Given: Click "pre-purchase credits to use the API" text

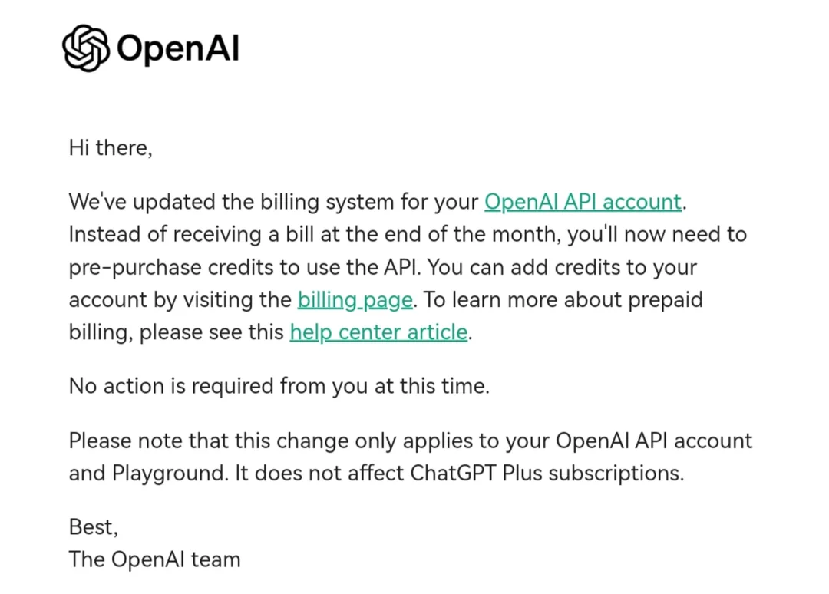Looking at the screenshot, I should point(245,267).
